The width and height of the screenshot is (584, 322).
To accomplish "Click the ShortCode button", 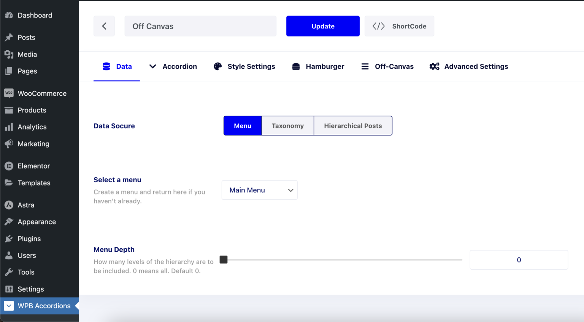I will click(x=399, y=26).
